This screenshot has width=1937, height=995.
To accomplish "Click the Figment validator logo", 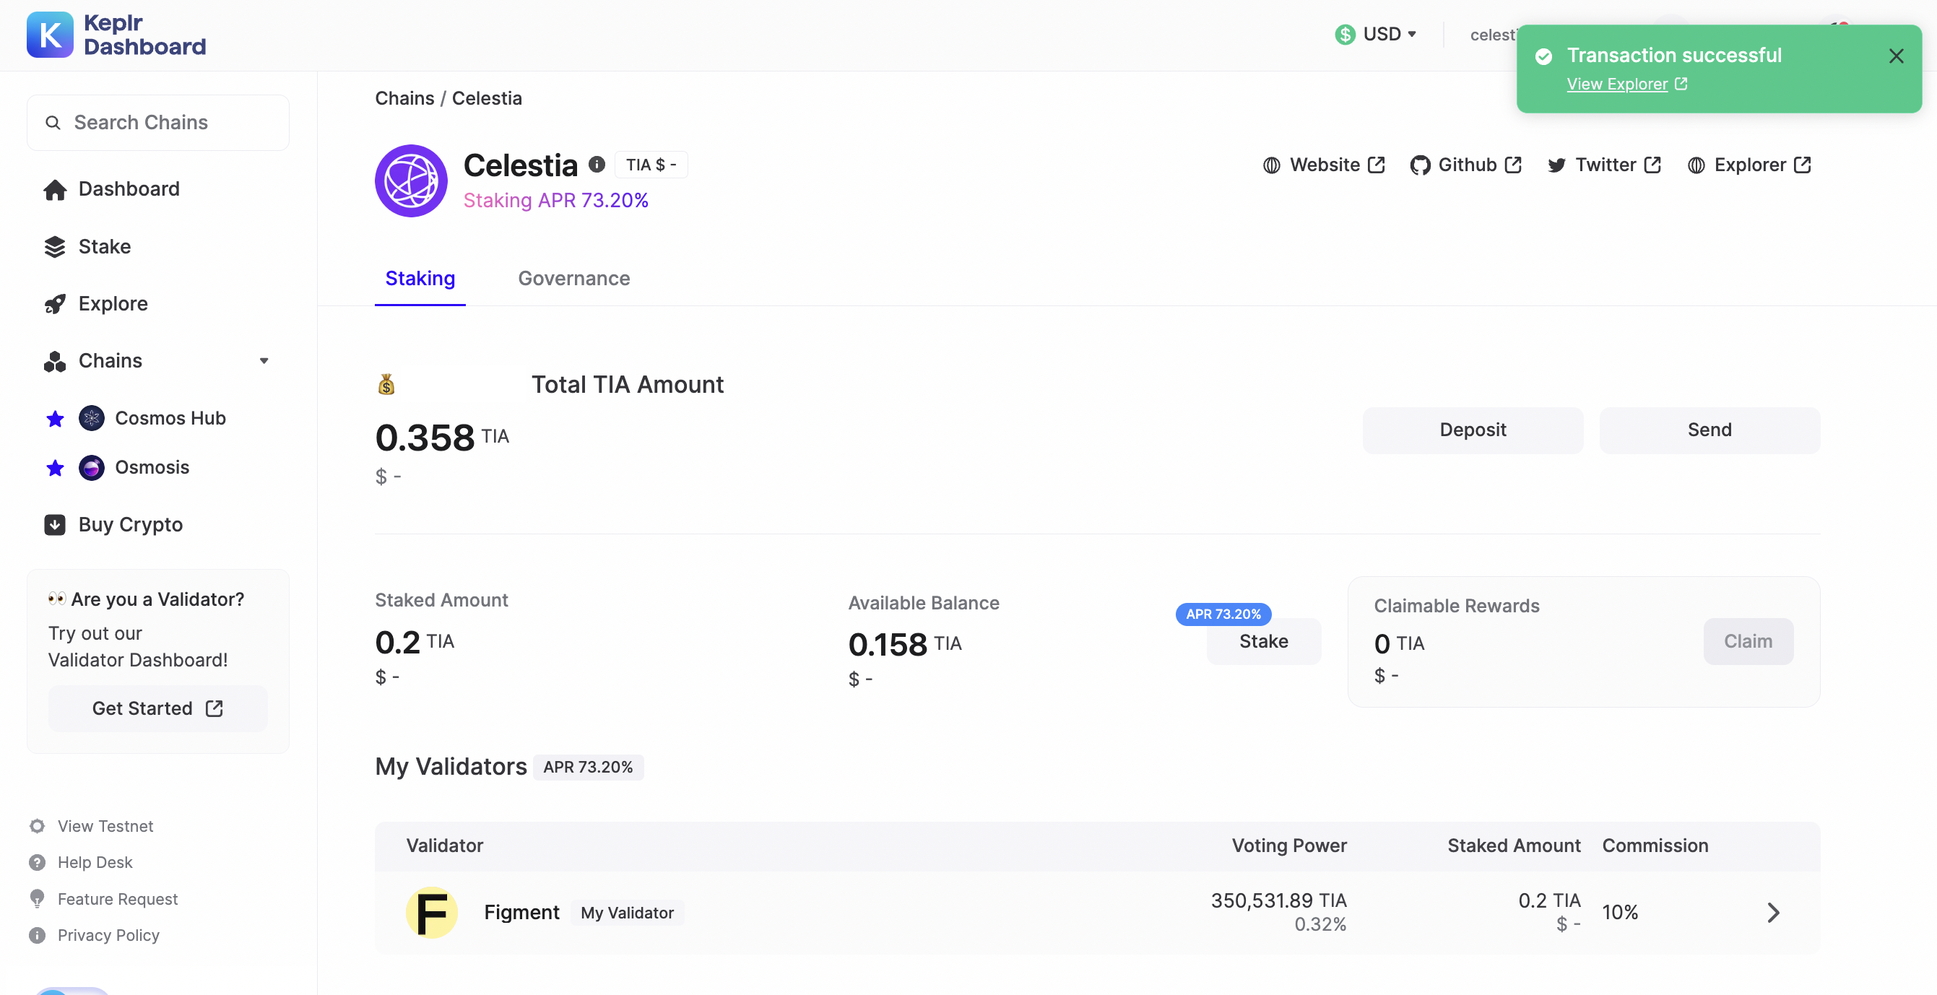I will (432, 913).
